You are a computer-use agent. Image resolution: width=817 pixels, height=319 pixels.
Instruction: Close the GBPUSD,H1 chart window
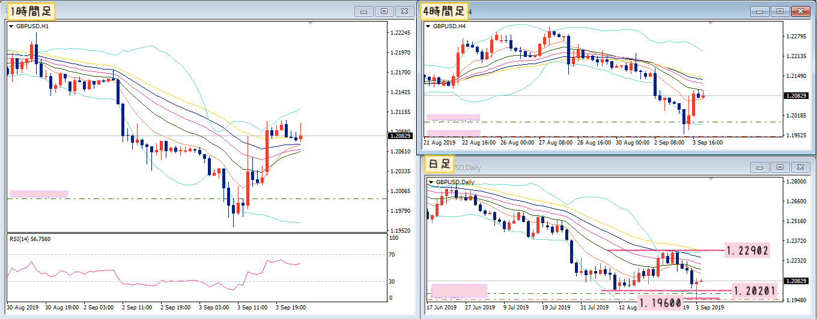click(404, 11)
